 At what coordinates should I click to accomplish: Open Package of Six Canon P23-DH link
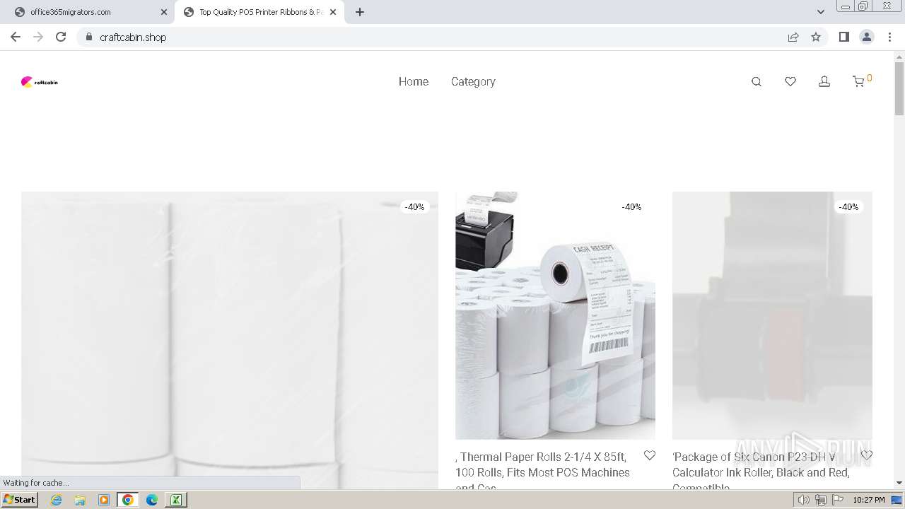click(761, 472)
